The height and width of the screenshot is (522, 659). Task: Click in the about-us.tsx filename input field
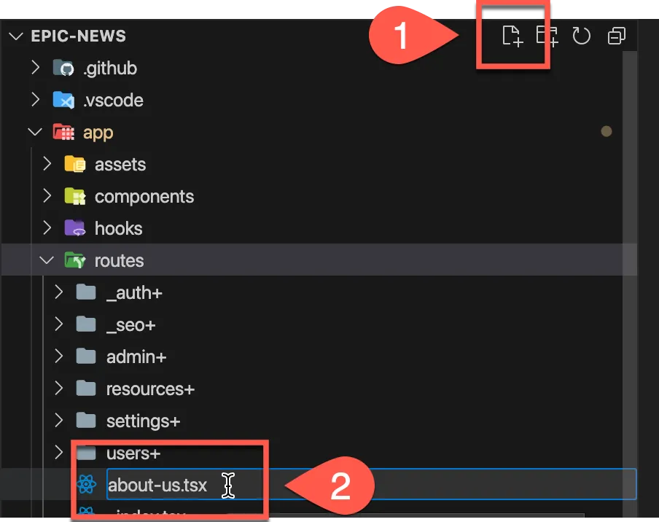click(x=372, y=484)
